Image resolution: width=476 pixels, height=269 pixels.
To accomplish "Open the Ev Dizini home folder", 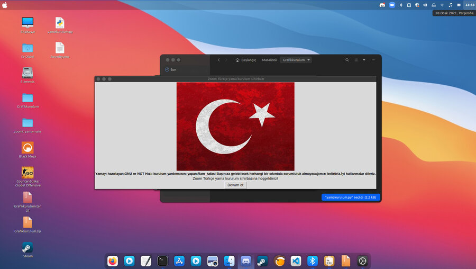I will 28,50.
